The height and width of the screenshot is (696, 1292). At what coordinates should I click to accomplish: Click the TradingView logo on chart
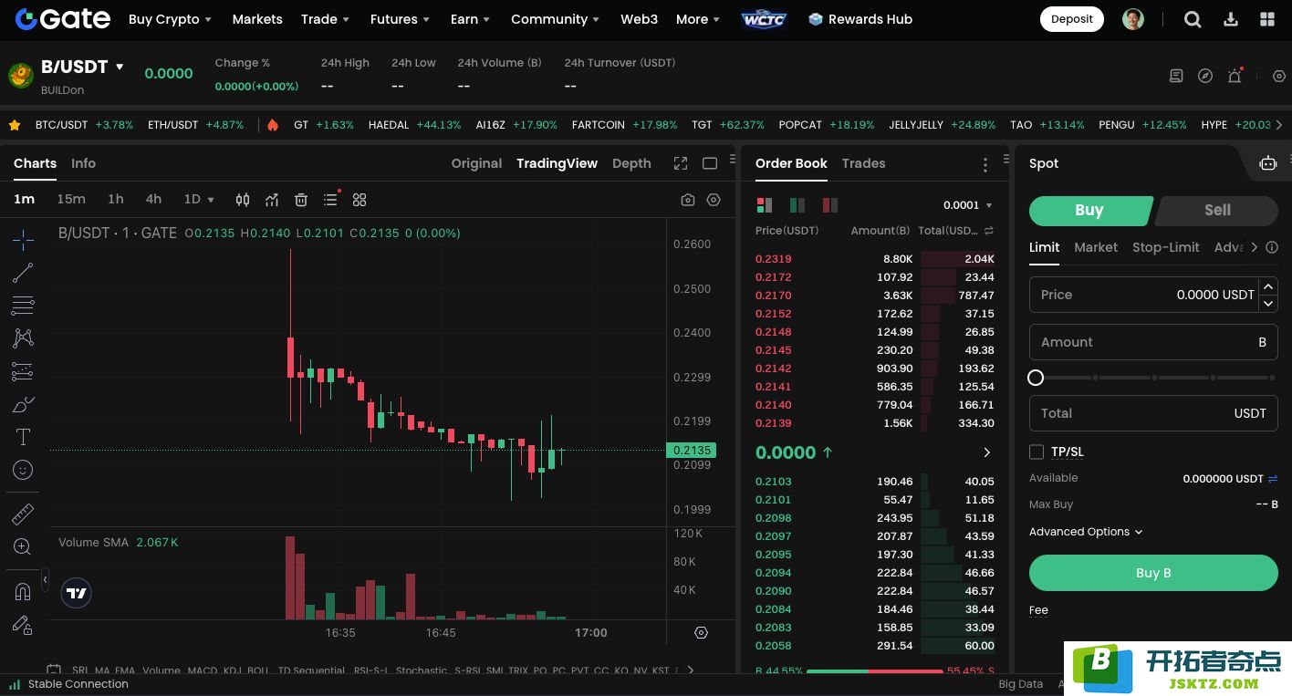coord(77,593)
